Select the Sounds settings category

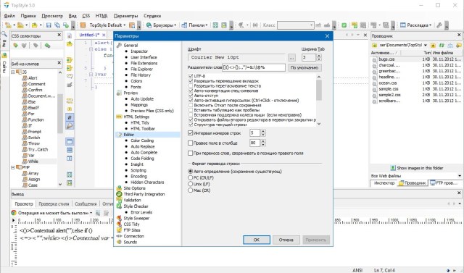130,242
